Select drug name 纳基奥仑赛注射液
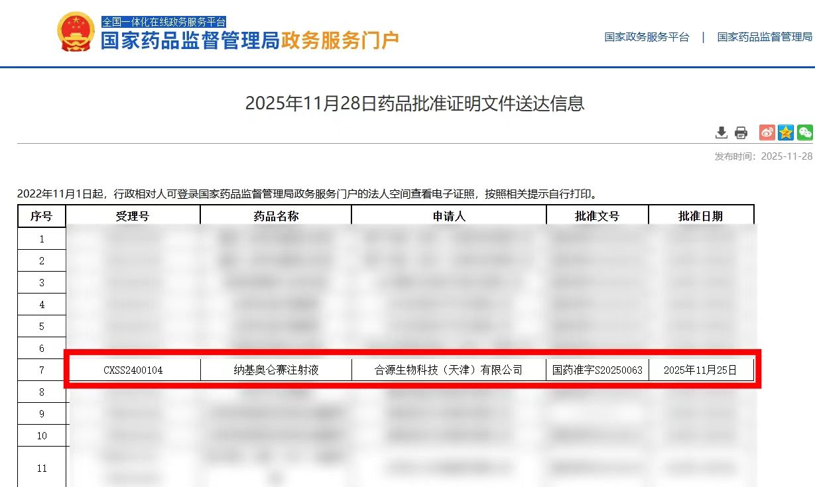The height and width of the screenshot is (487, 815). (x=275, y=370)
